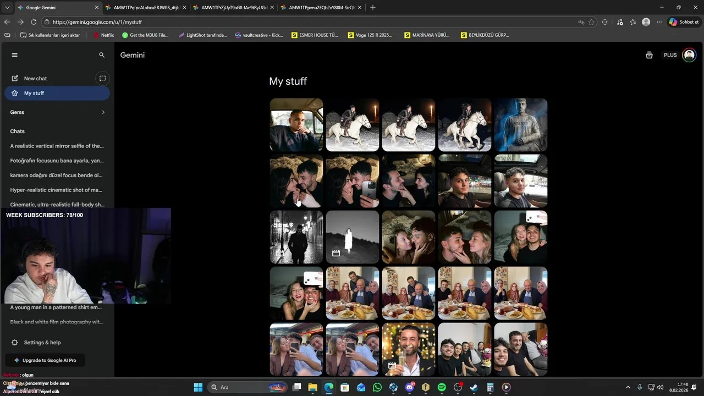Open the Gemini main menu hamburger icon
704x396 pixels.
pos(15,55)
